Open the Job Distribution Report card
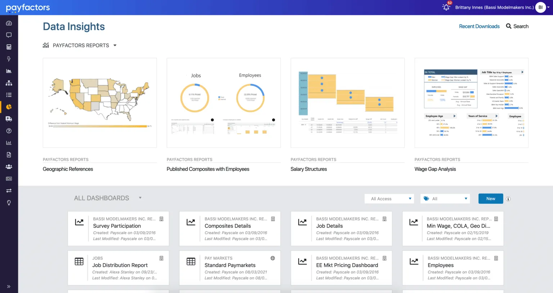Screen dimensions: 553x293 point(118,268)
